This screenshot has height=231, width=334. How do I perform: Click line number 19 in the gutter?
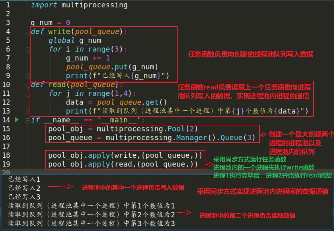6,164
